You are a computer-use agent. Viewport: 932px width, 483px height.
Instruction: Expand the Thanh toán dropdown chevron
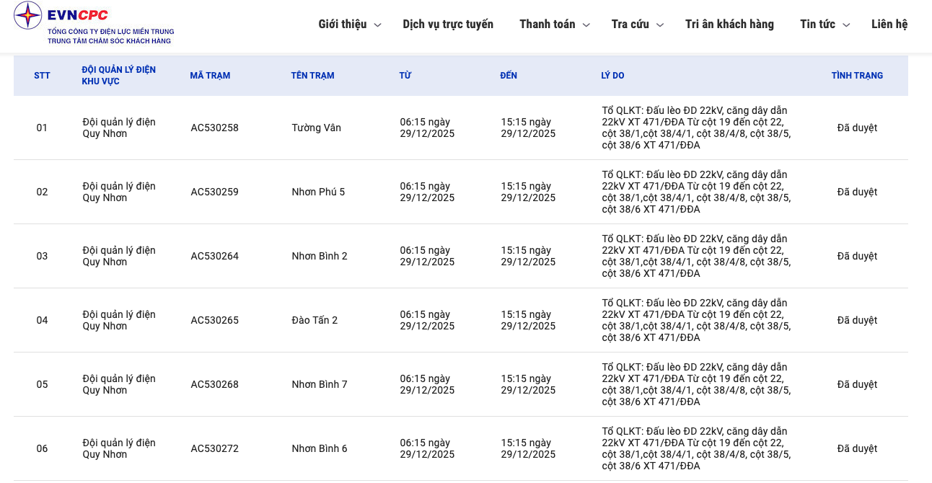(x=586, y=25)
